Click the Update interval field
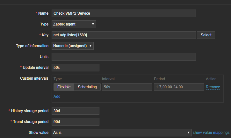 pos(75,68)
